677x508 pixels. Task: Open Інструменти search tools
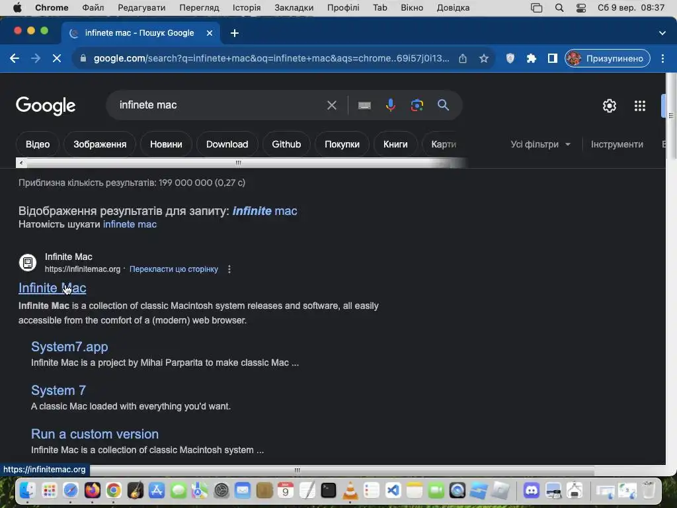click(617, 144)
